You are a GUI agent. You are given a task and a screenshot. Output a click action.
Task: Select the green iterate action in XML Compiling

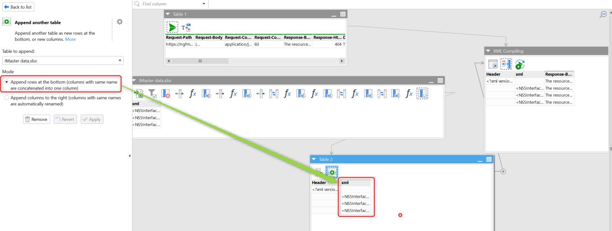[x=520, y=64]
